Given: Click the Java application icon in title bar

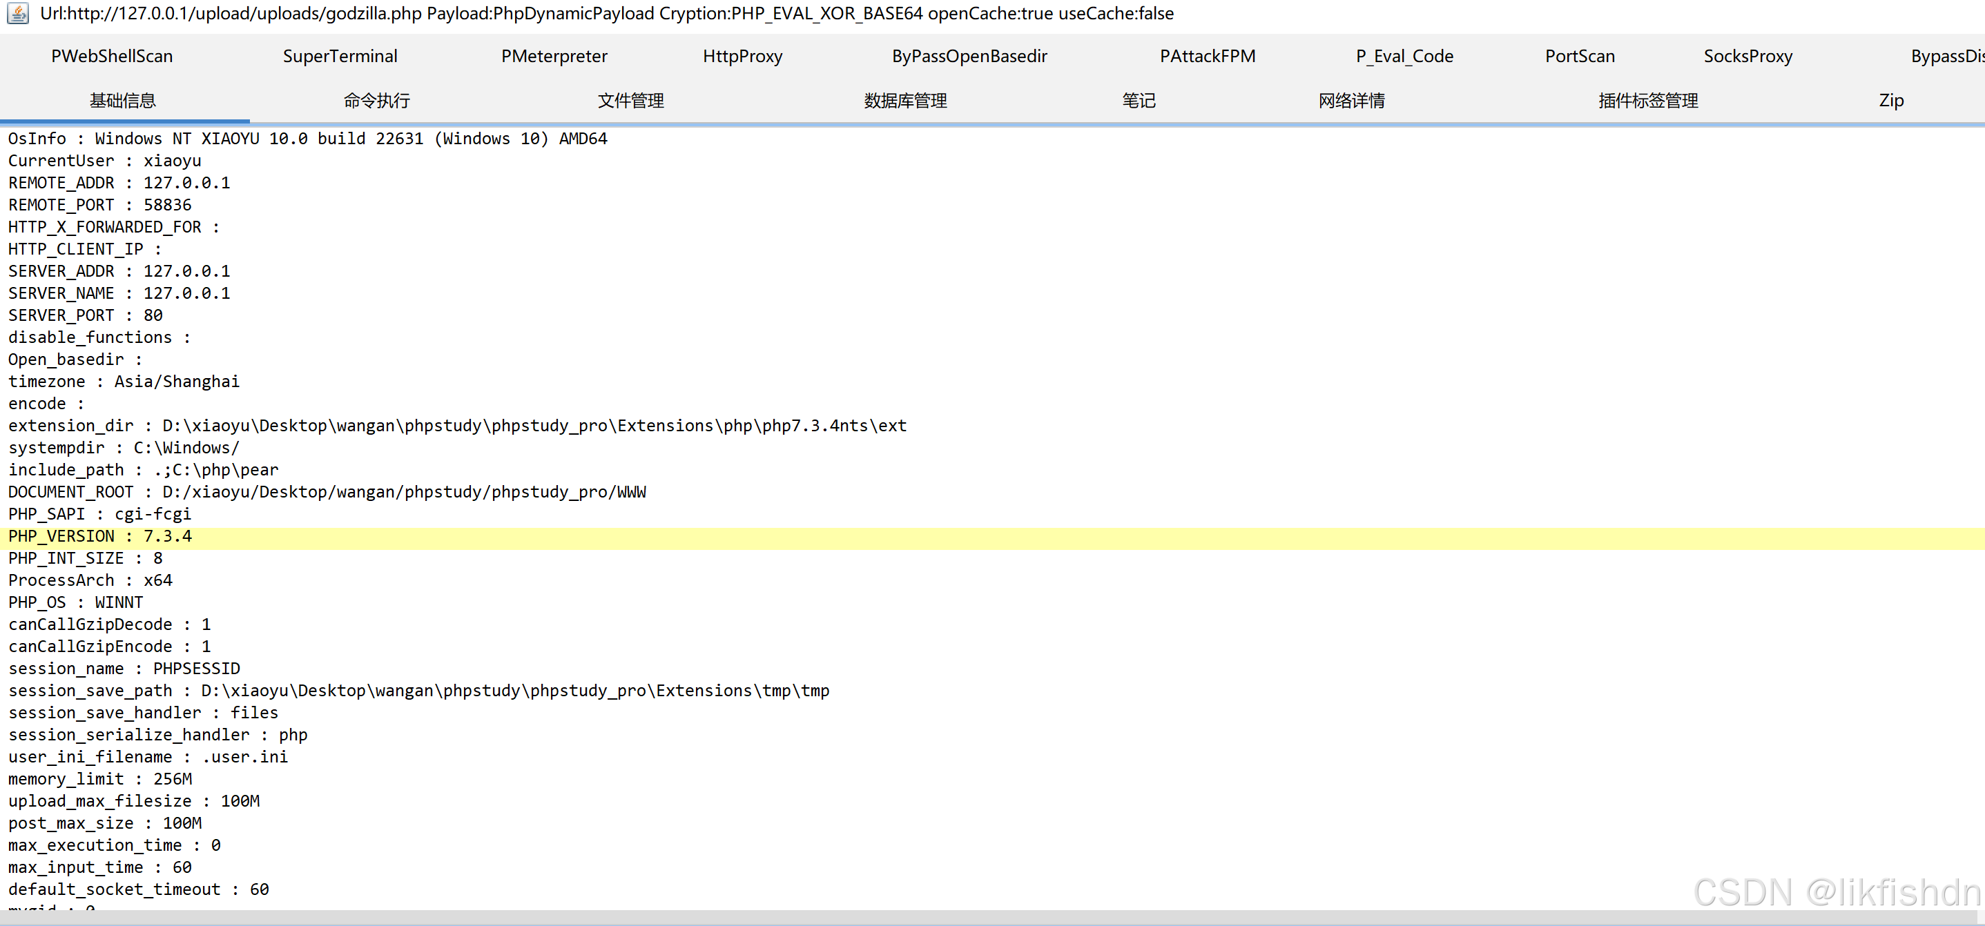Looking at the screenshot, I should (x=17, y=13).
